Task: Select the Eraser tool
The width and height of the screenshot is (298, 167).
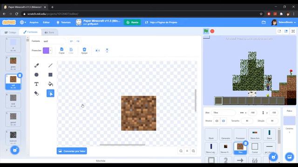Action: pos(36,93)
